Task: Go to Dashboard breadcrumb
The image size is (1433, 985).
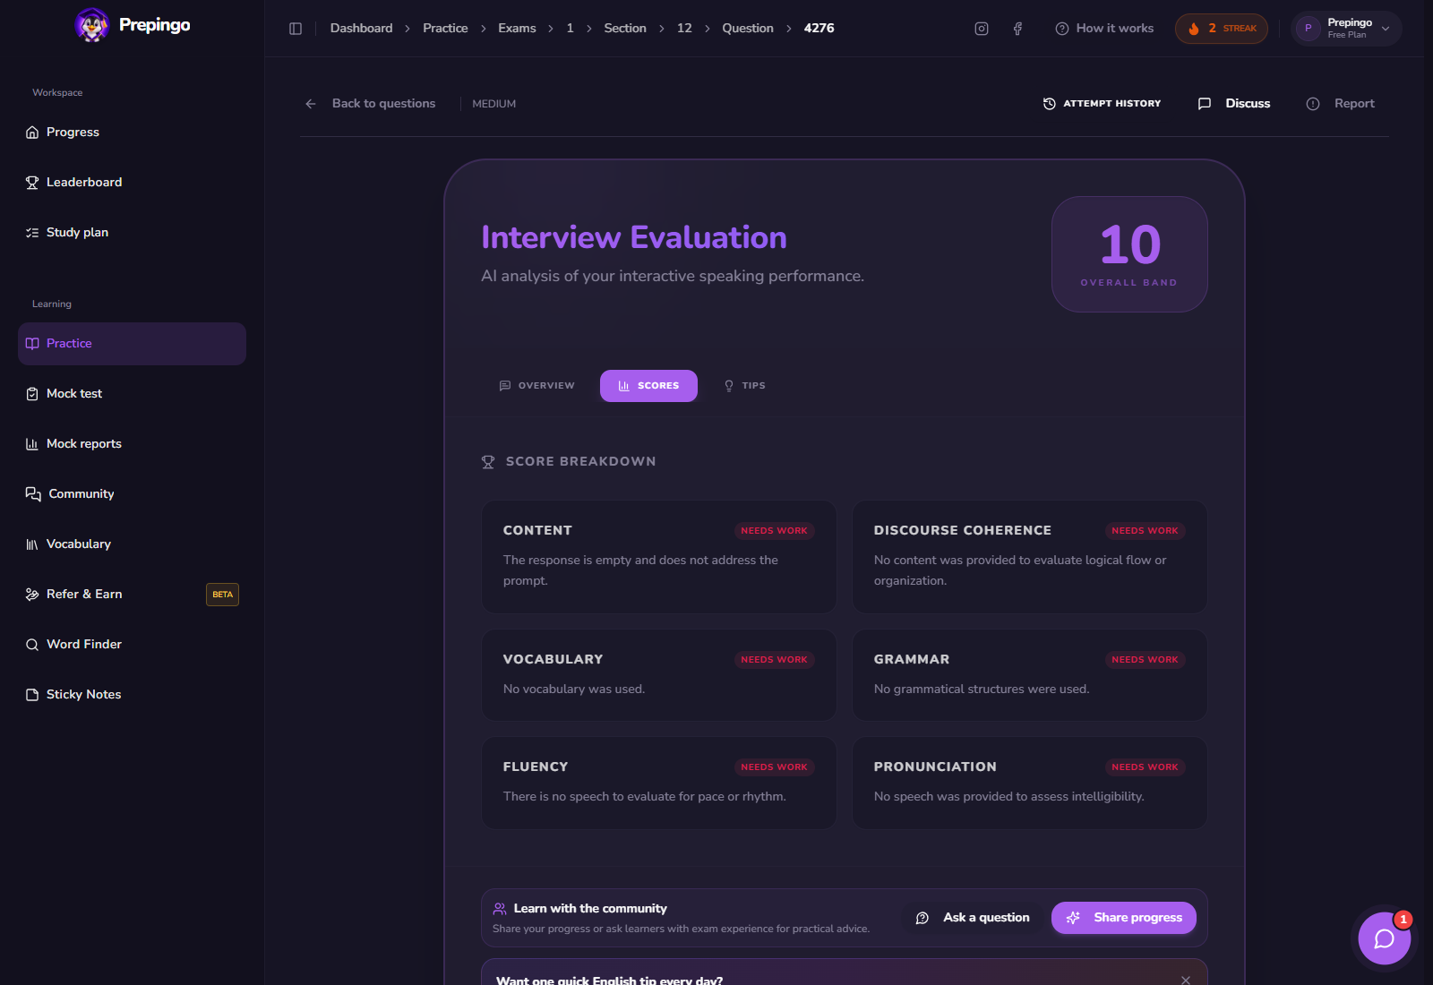Action: (361, 29)
